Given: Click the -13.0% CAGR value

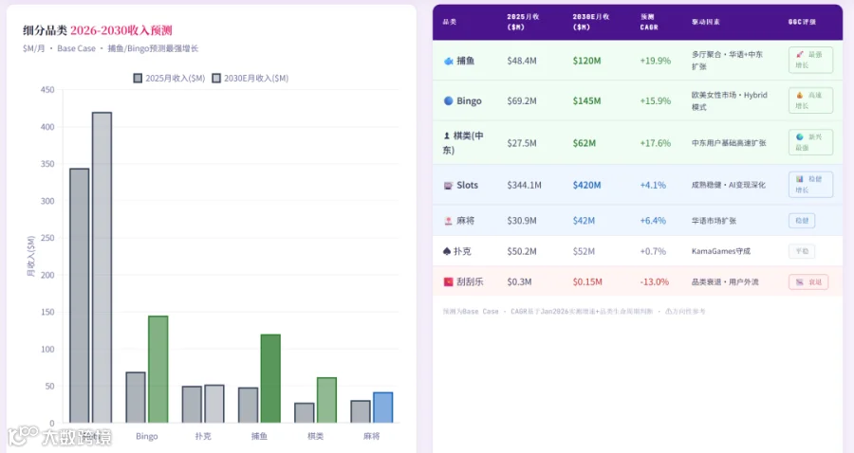Looking at the screenshot, I should point(654,281).
